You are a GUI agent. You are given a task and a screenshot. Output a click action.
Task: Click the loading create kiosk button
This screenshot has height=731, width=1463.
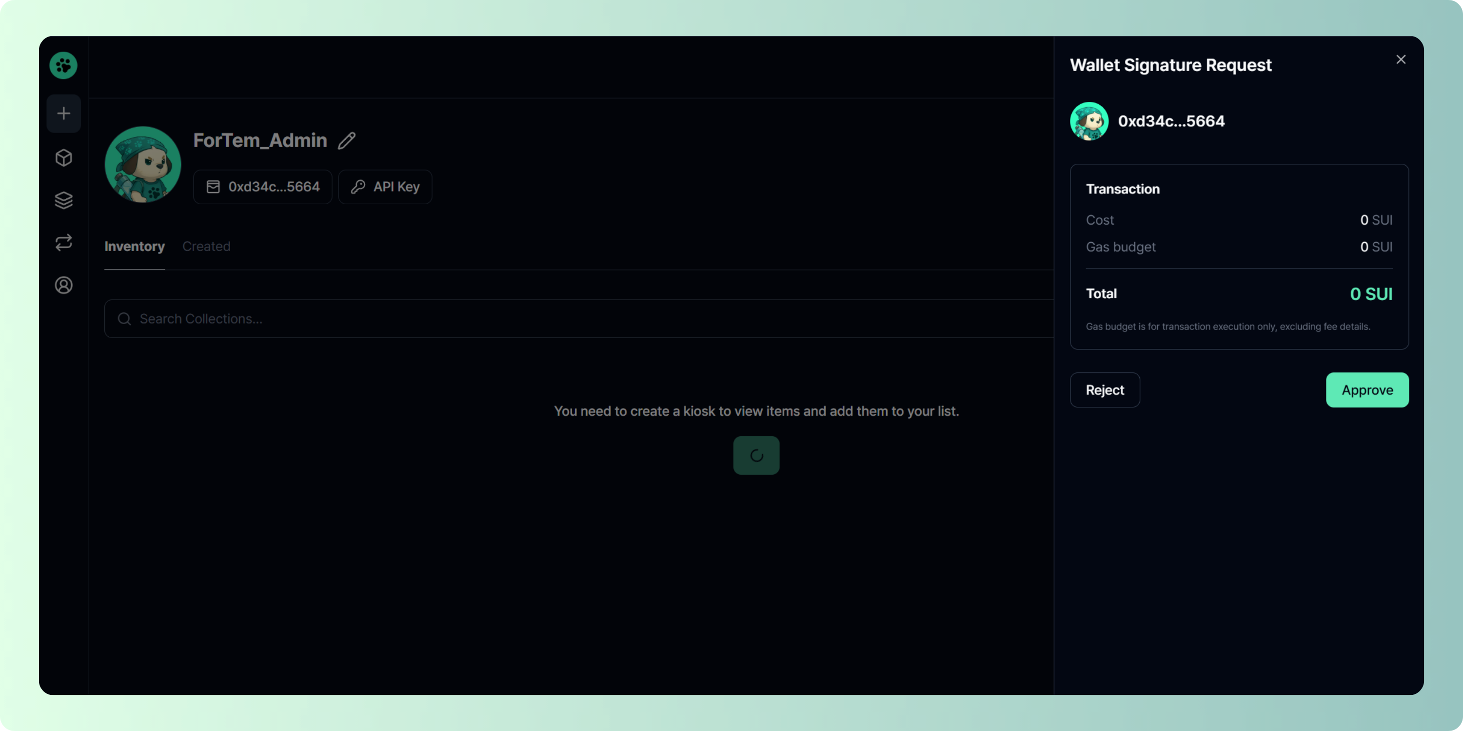pos(756,455)
